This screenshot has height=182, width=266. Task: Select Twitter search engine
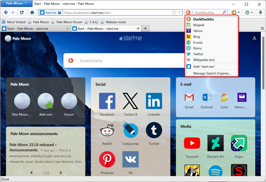(x=211, y=54)
